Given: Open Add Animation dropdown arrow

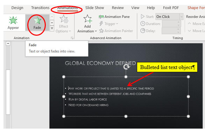Looking at the screenshot, I should (96, 31).
